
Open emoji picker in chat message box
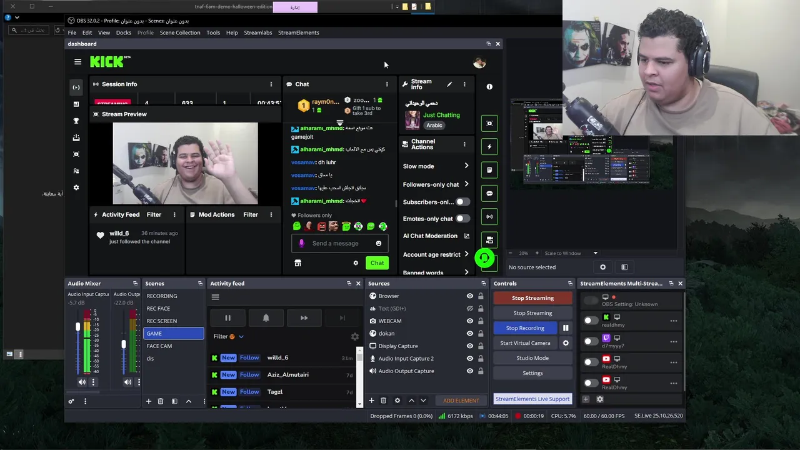pos(378,243)
